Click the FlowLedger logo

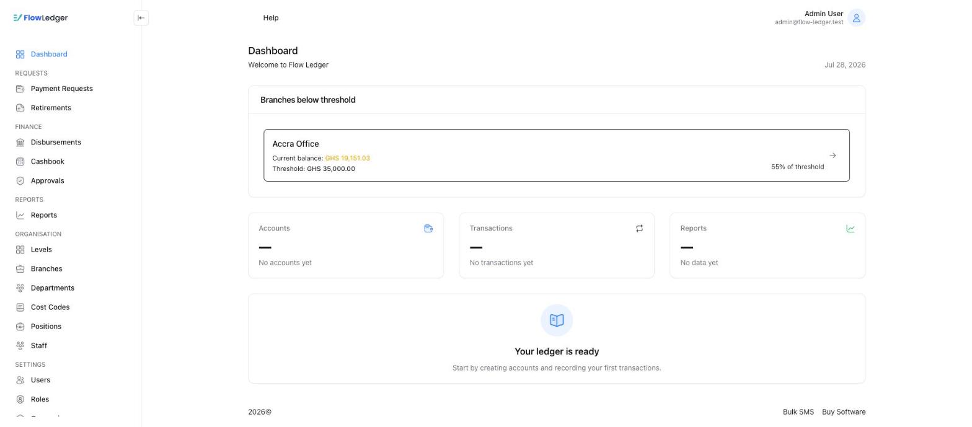coord(40,18)
